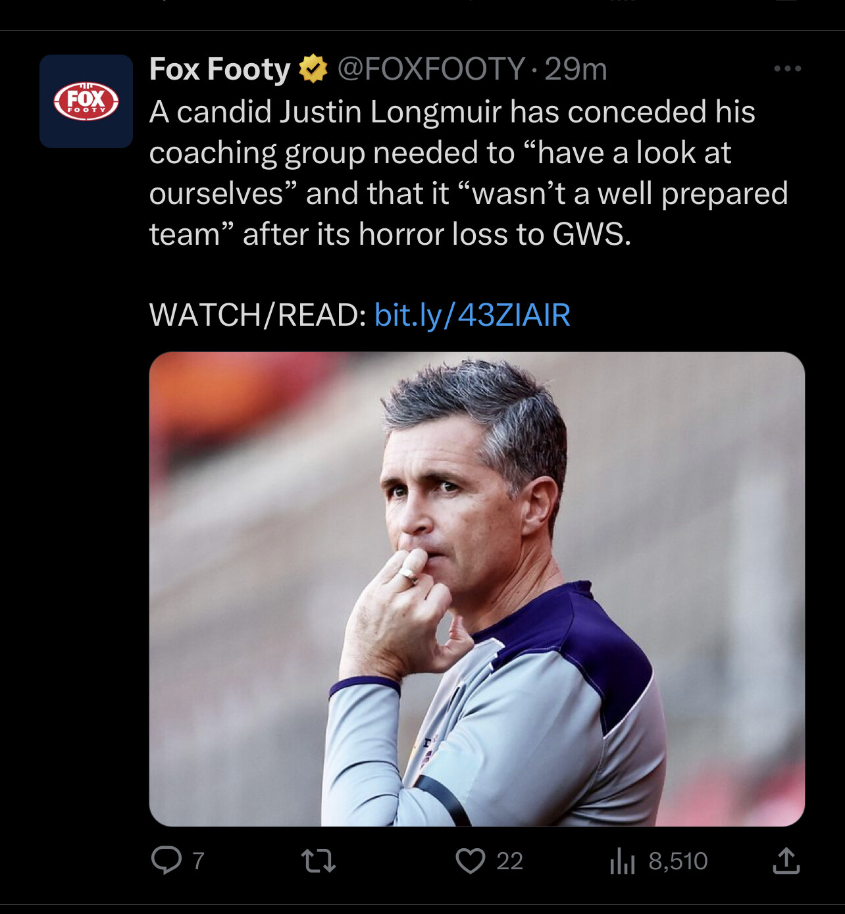Click the WATCH/READ: label text
The height and width of the screenshot is (914, 845).
(x=258, y=315)
